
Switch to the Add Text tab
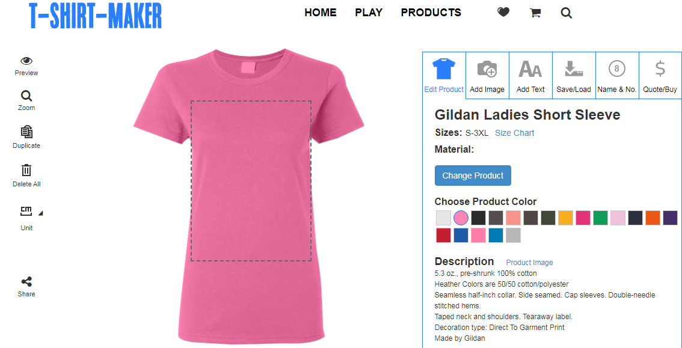[x=530, y=75]
